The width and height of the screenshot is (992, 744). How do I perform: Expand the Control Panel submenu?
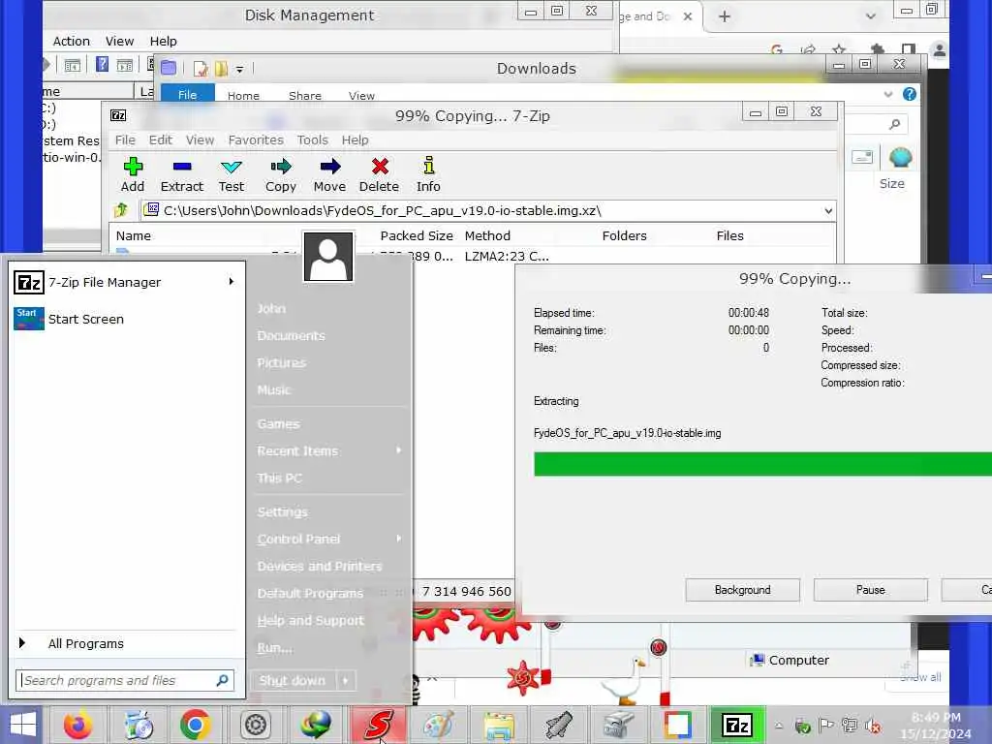point(398,539)
